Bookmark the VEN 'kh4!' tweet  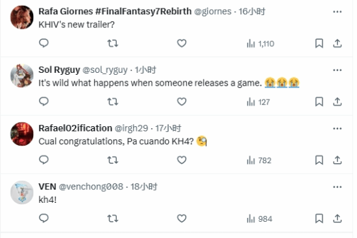[319, 218]
